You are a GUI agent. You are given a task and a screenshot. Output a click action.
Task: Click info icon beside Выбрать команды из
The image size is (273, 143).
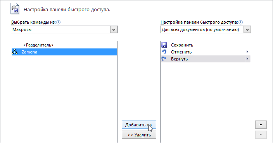tap(59, 22)
